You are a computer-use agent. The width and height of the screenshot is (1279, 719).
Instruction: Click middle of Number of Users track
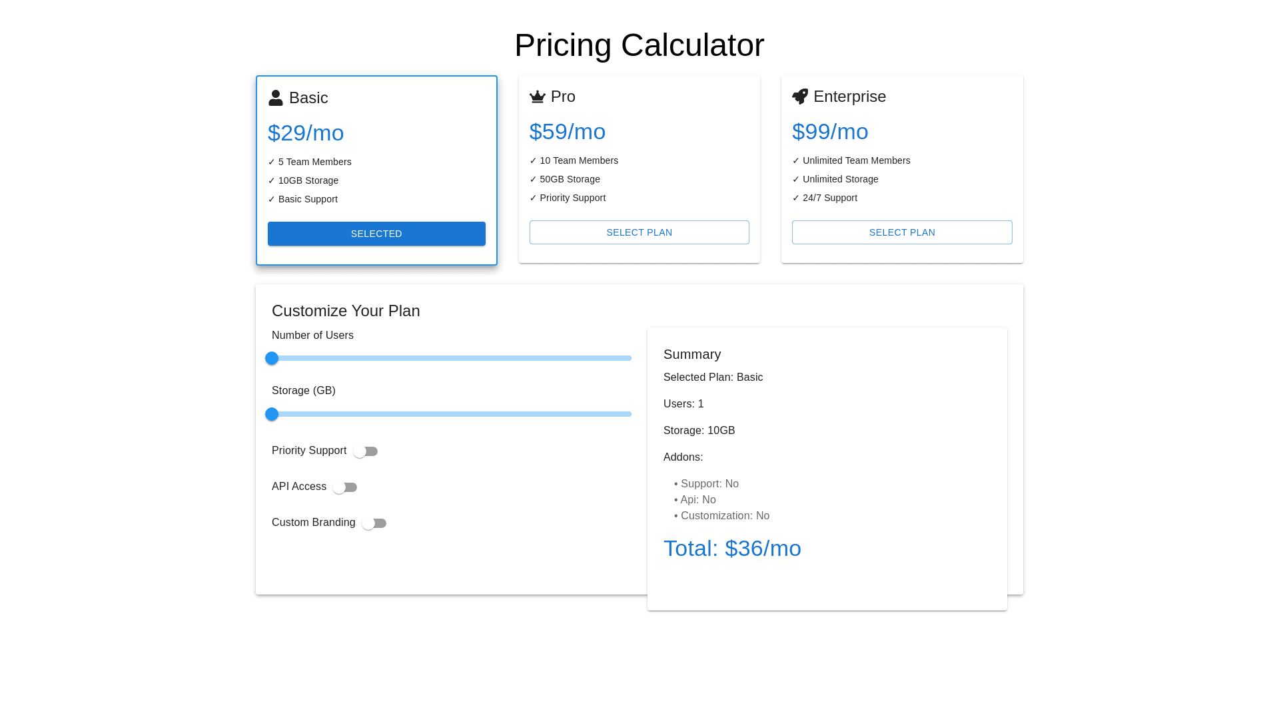[452, 358]
